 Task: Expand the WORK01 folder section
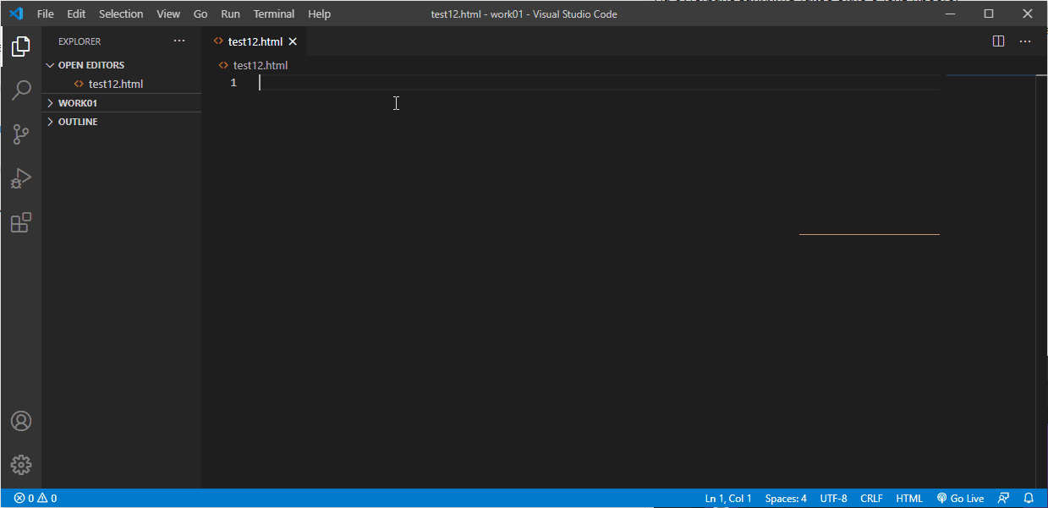click(78, 103)
